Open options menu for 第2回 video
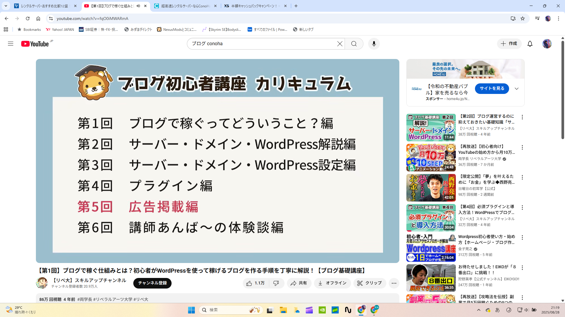The height and width of the screenshot is (317, 565). [x=522, y=117]
